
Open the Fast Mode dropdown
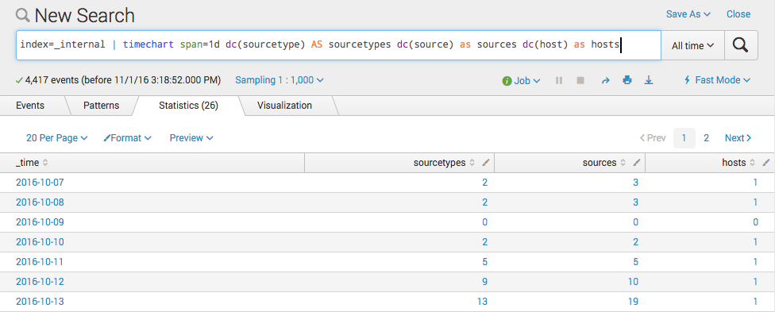click(x=717, y=79)
